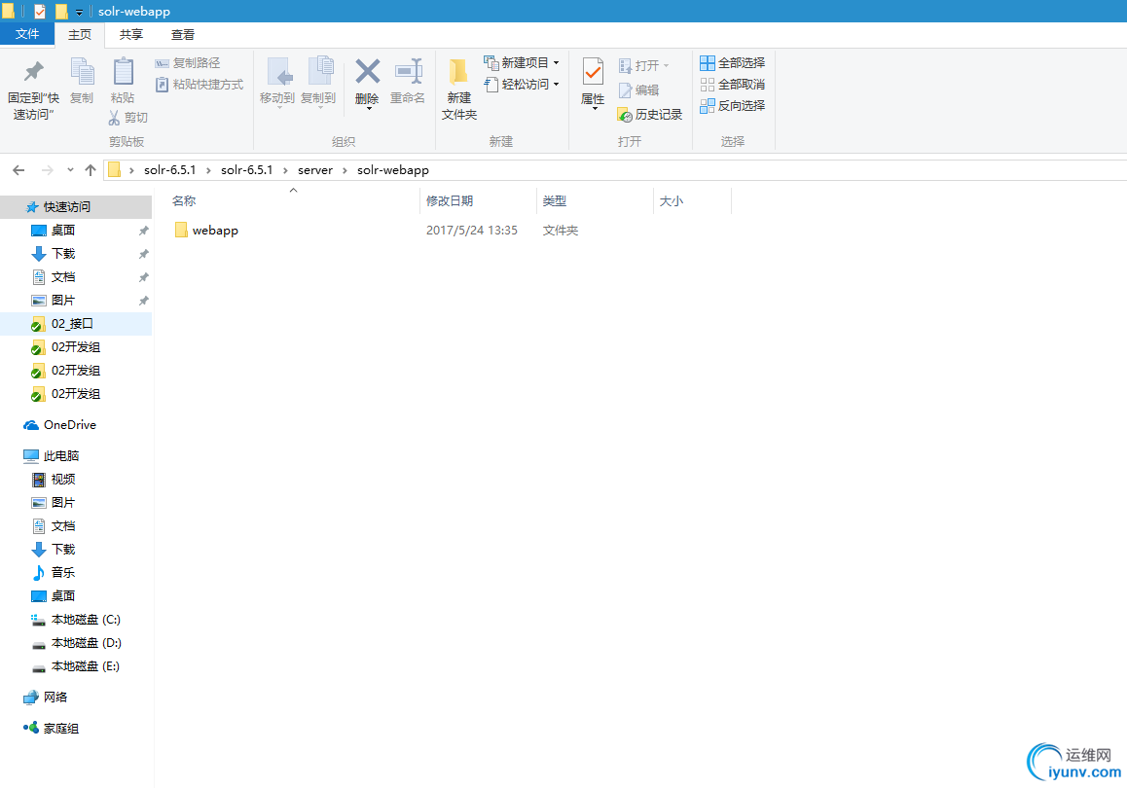Open Network (网络) in sidebar
Image resolution: width=1127 pixels, height=788 pixels.
tap(46, 697)
